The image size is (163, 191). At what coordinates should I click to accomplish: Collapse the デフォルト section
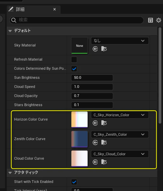point(10,31)
